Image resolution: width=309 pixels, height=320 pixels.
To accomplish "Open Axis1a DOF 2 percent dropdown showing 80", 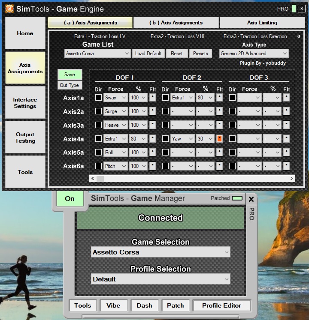I will point(205,98).
